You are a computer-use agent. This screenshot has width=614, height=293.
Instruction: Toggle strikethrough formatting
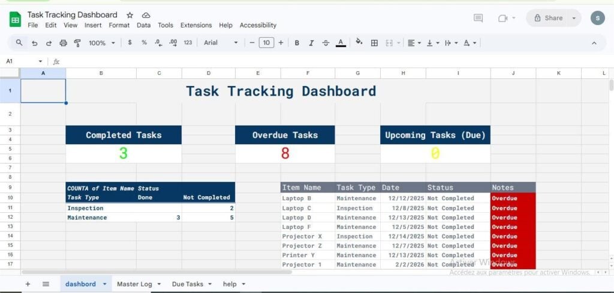[x=326, y=43]
